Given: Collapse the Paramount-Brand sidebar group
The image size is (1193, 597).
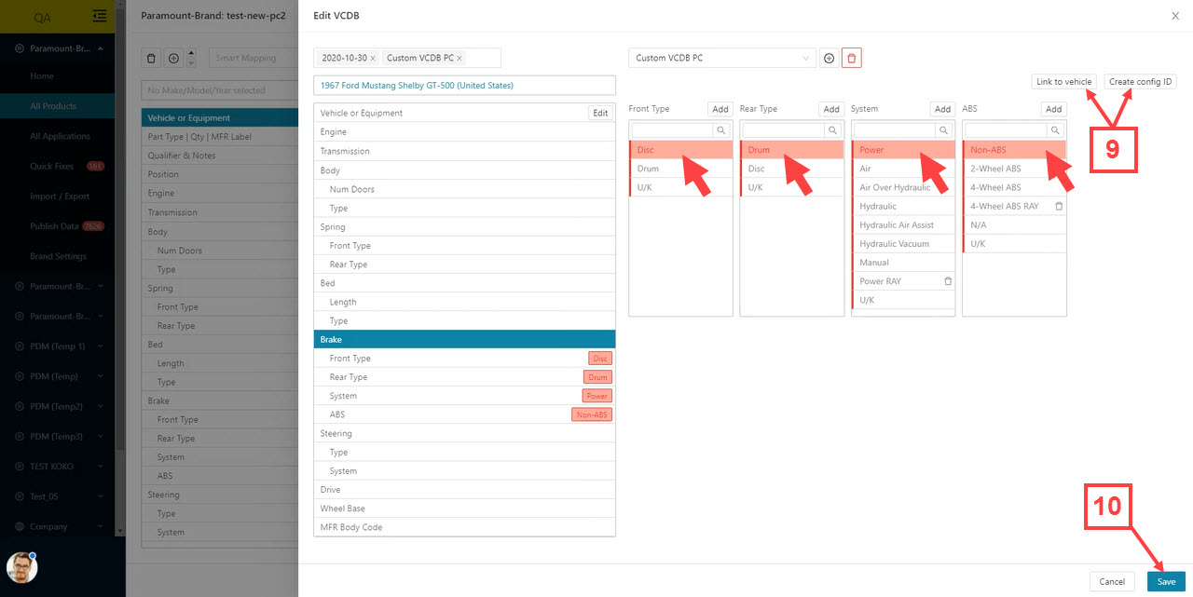Looking at the screenshot, I should [100, 48].
